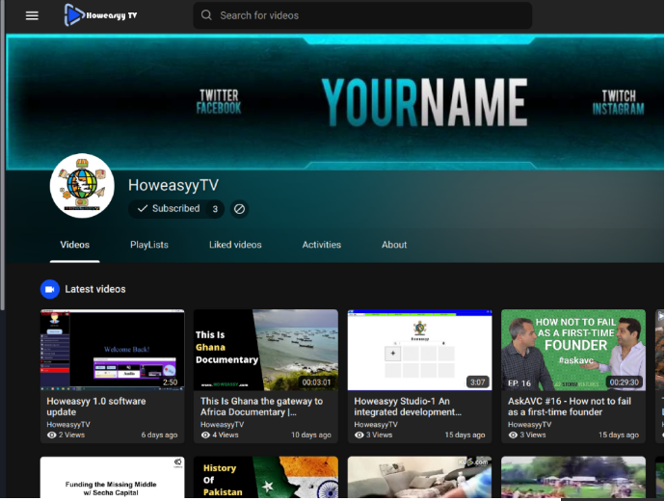Click the Latest videos camera icon
The width and height of the screenshot is (665, 501).
pyautogui.click(x=49, y=289)
